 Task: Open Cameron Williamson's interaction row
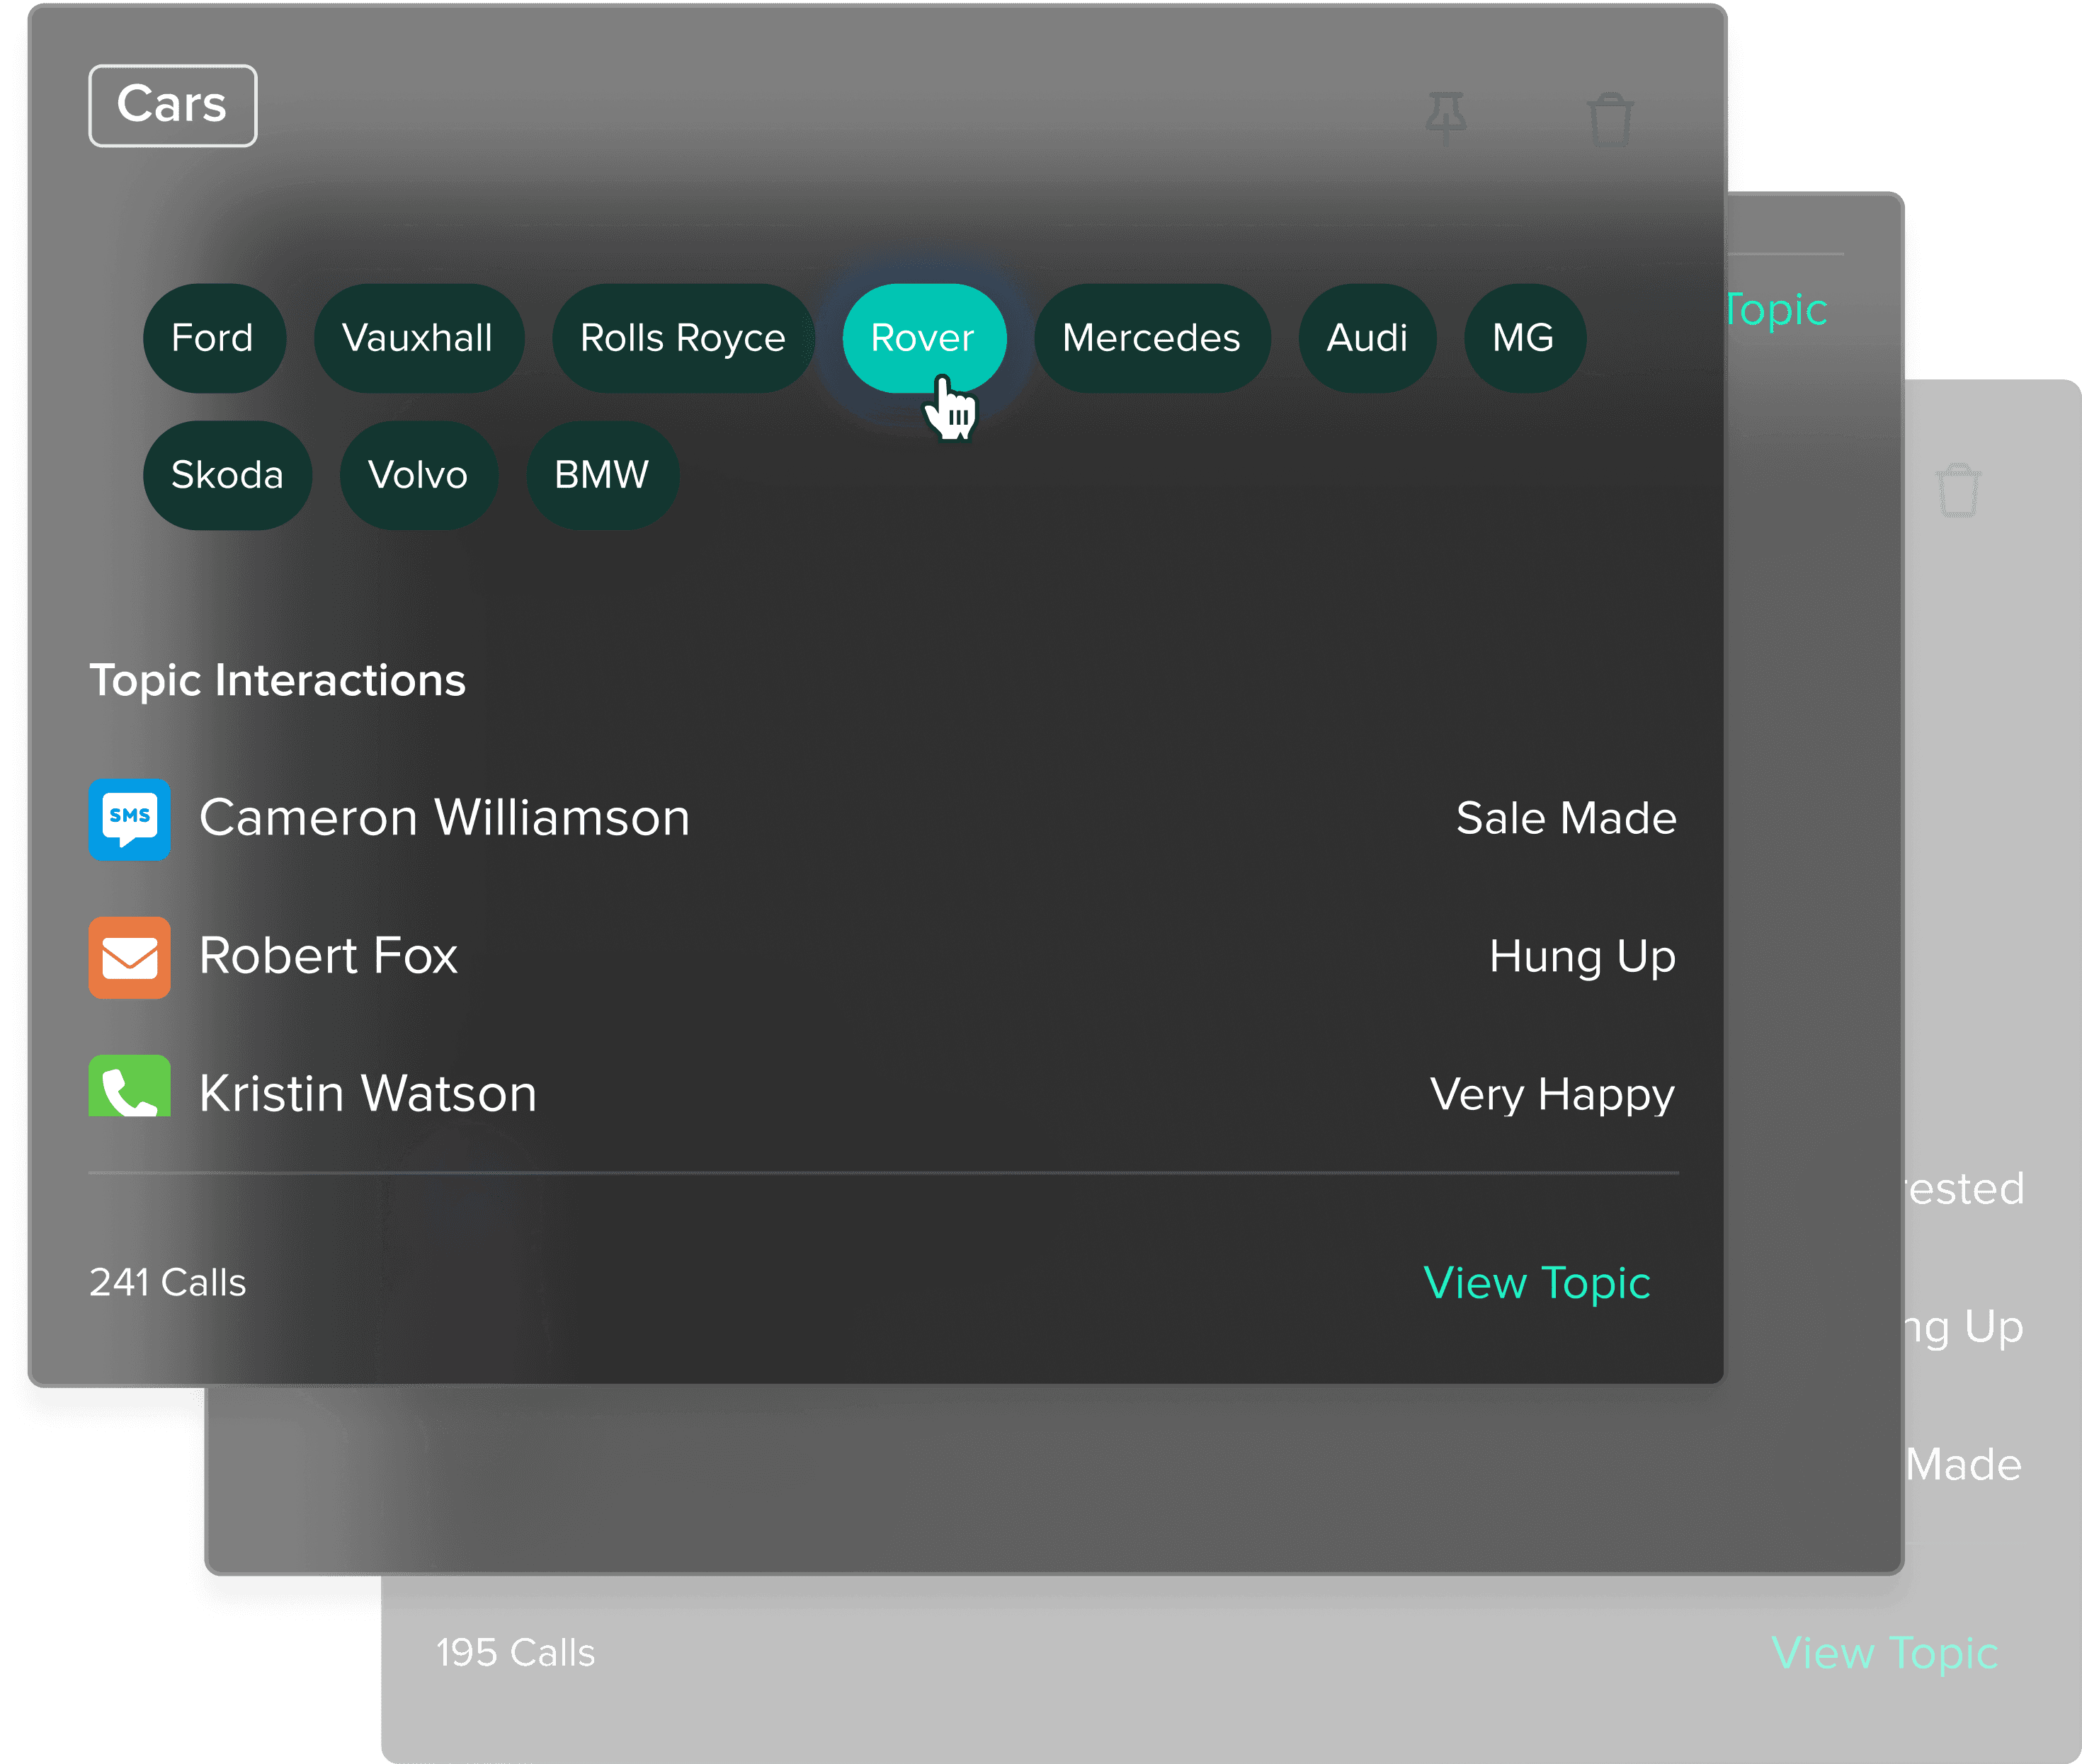point(444,818)
